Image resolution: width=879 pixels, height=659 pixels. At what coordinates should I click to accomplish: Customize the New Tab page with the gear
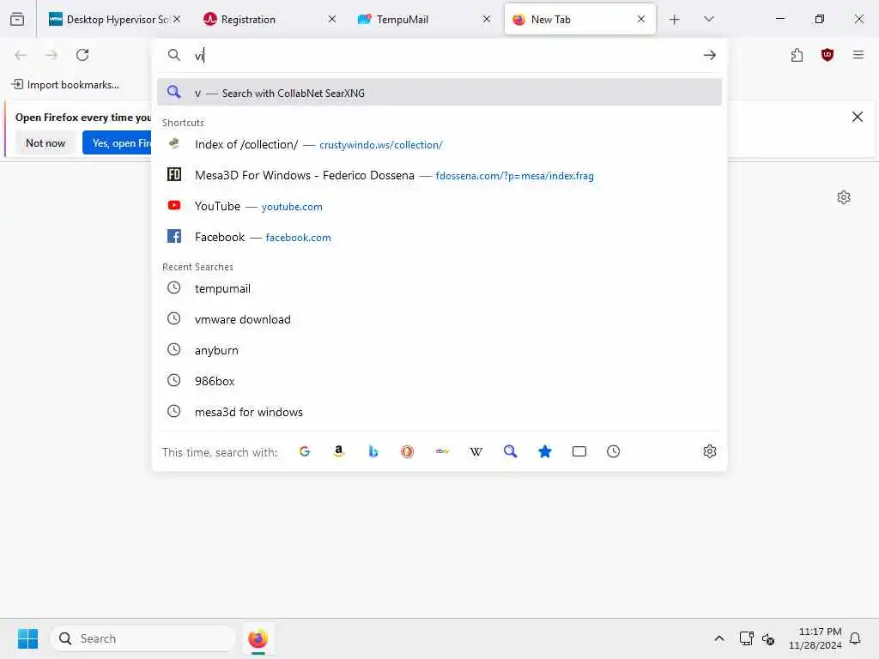[844, 197]
